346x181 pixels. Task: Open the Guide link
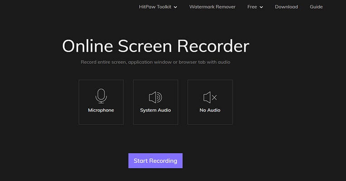coord(316,7)
